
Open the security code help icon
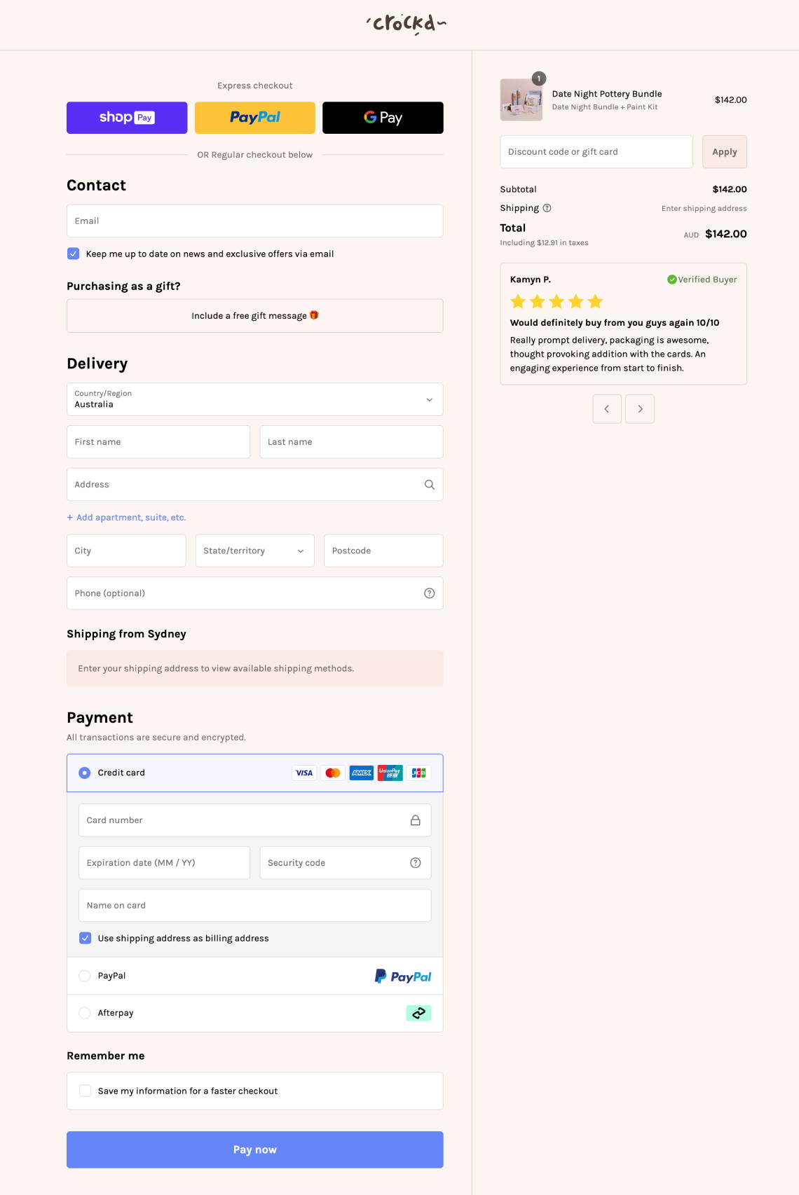point(415,862)
